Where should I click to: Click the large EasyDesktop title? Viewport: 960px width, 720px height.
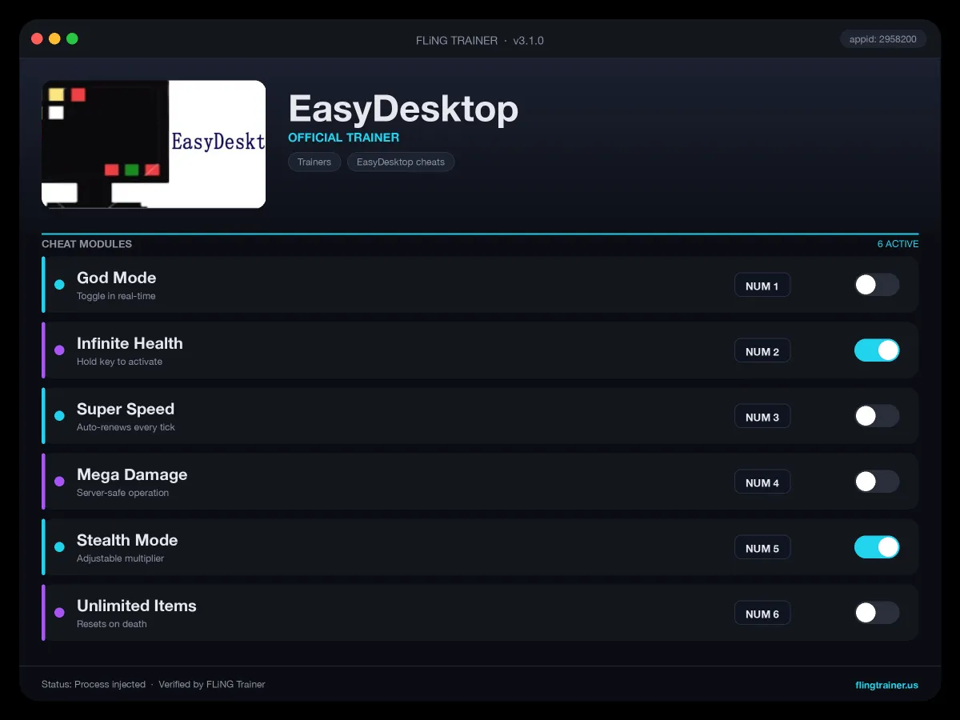pos(403,109)
